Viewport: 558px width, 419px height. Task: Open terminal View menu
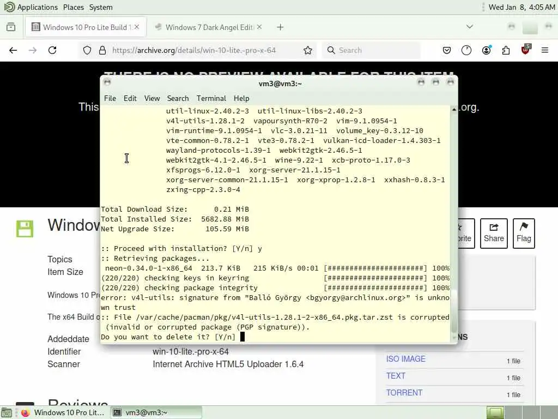pos(152,98)
